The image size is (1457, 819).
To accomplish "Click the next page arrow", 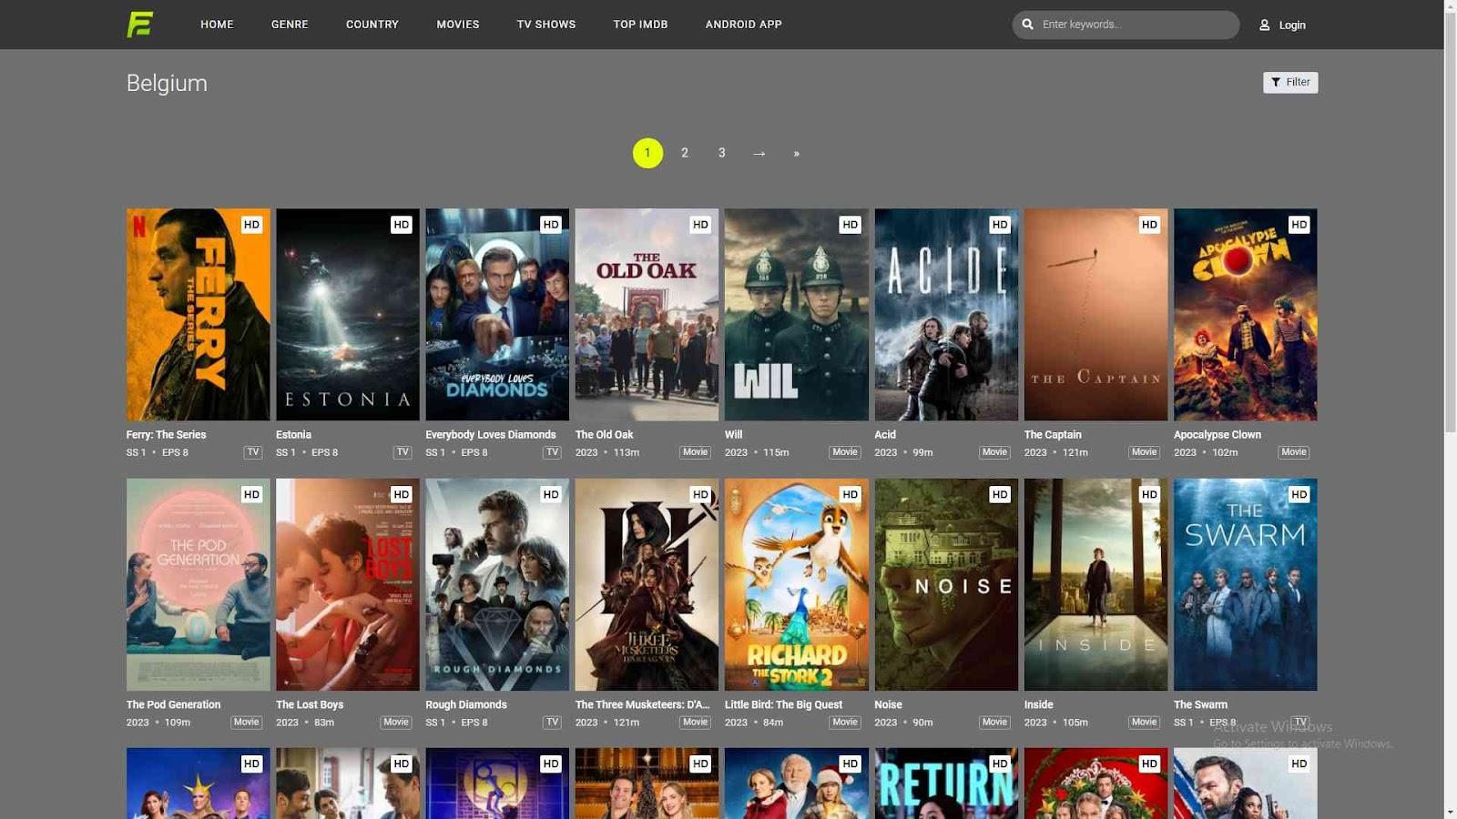I will tap(759, 153).
